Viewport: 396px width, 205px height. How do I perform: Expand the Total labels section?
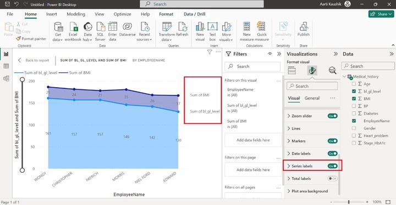(x=289, y=179)
